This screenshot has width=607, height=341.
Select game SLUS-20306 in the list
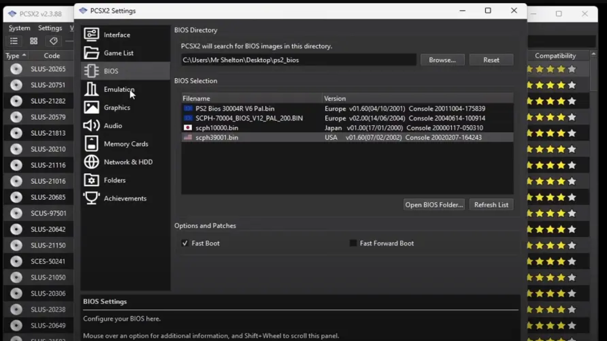(48, 294)
